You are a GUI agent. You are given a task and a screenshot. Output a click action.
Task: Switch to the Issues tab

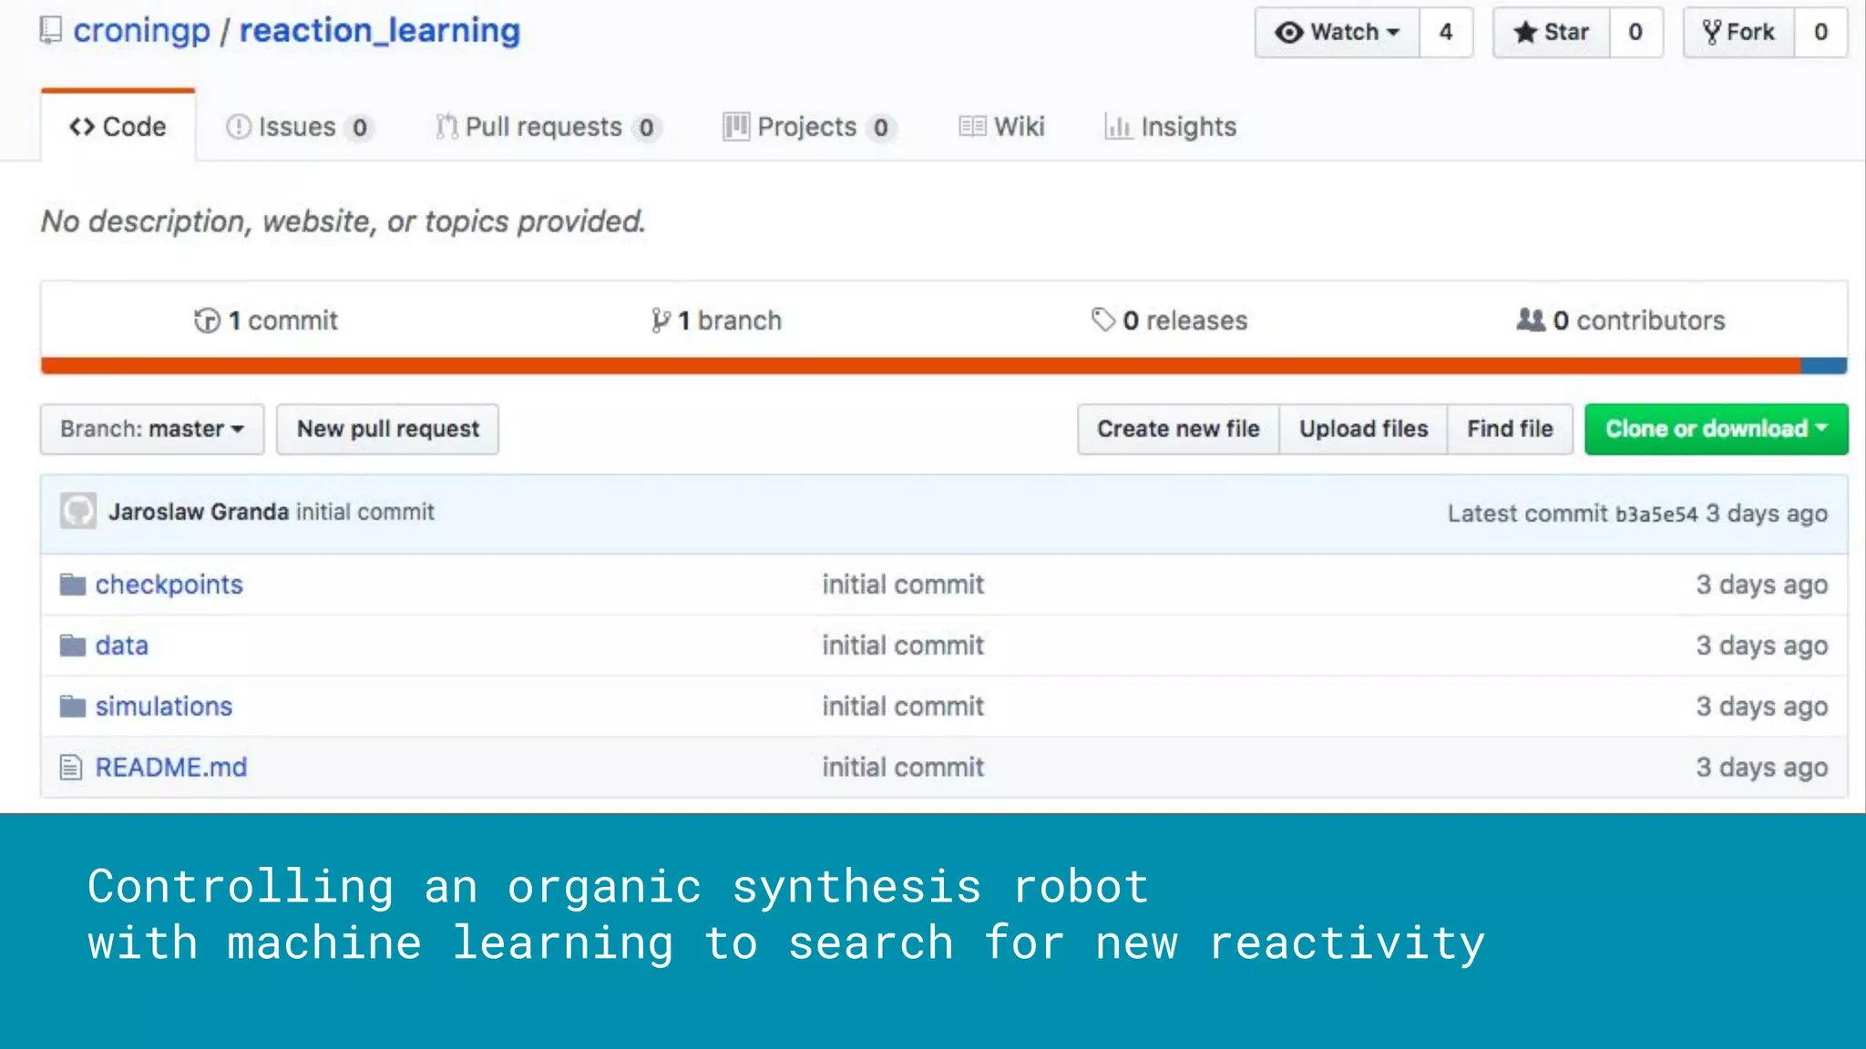point(297,127)
